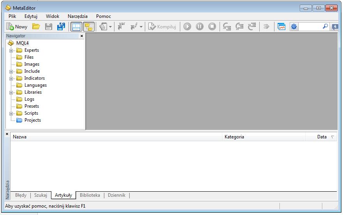
Task: Open the Pomoc menu
Action: pyautogui.click(x=104, y=16)
